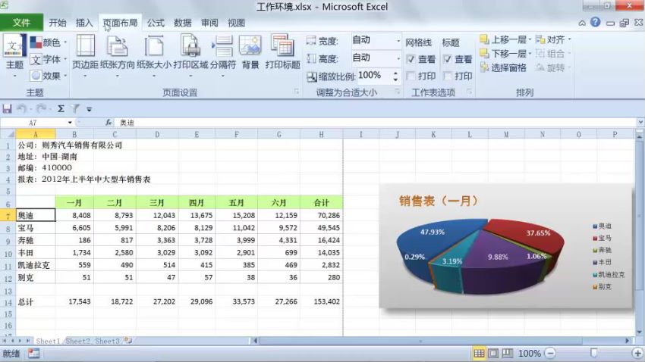Pick a sheet Background (背景)

pos(250,52)
